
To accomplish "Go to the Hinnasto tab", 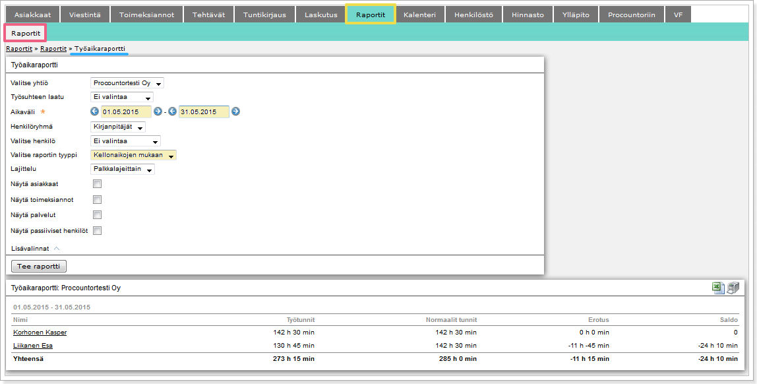I will point(528,15).
